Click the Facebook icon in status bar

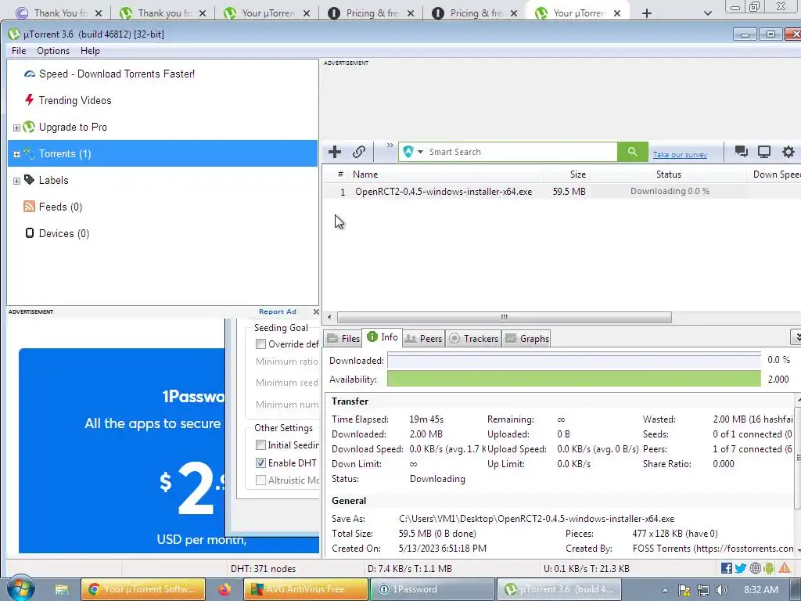click(726, 568)
